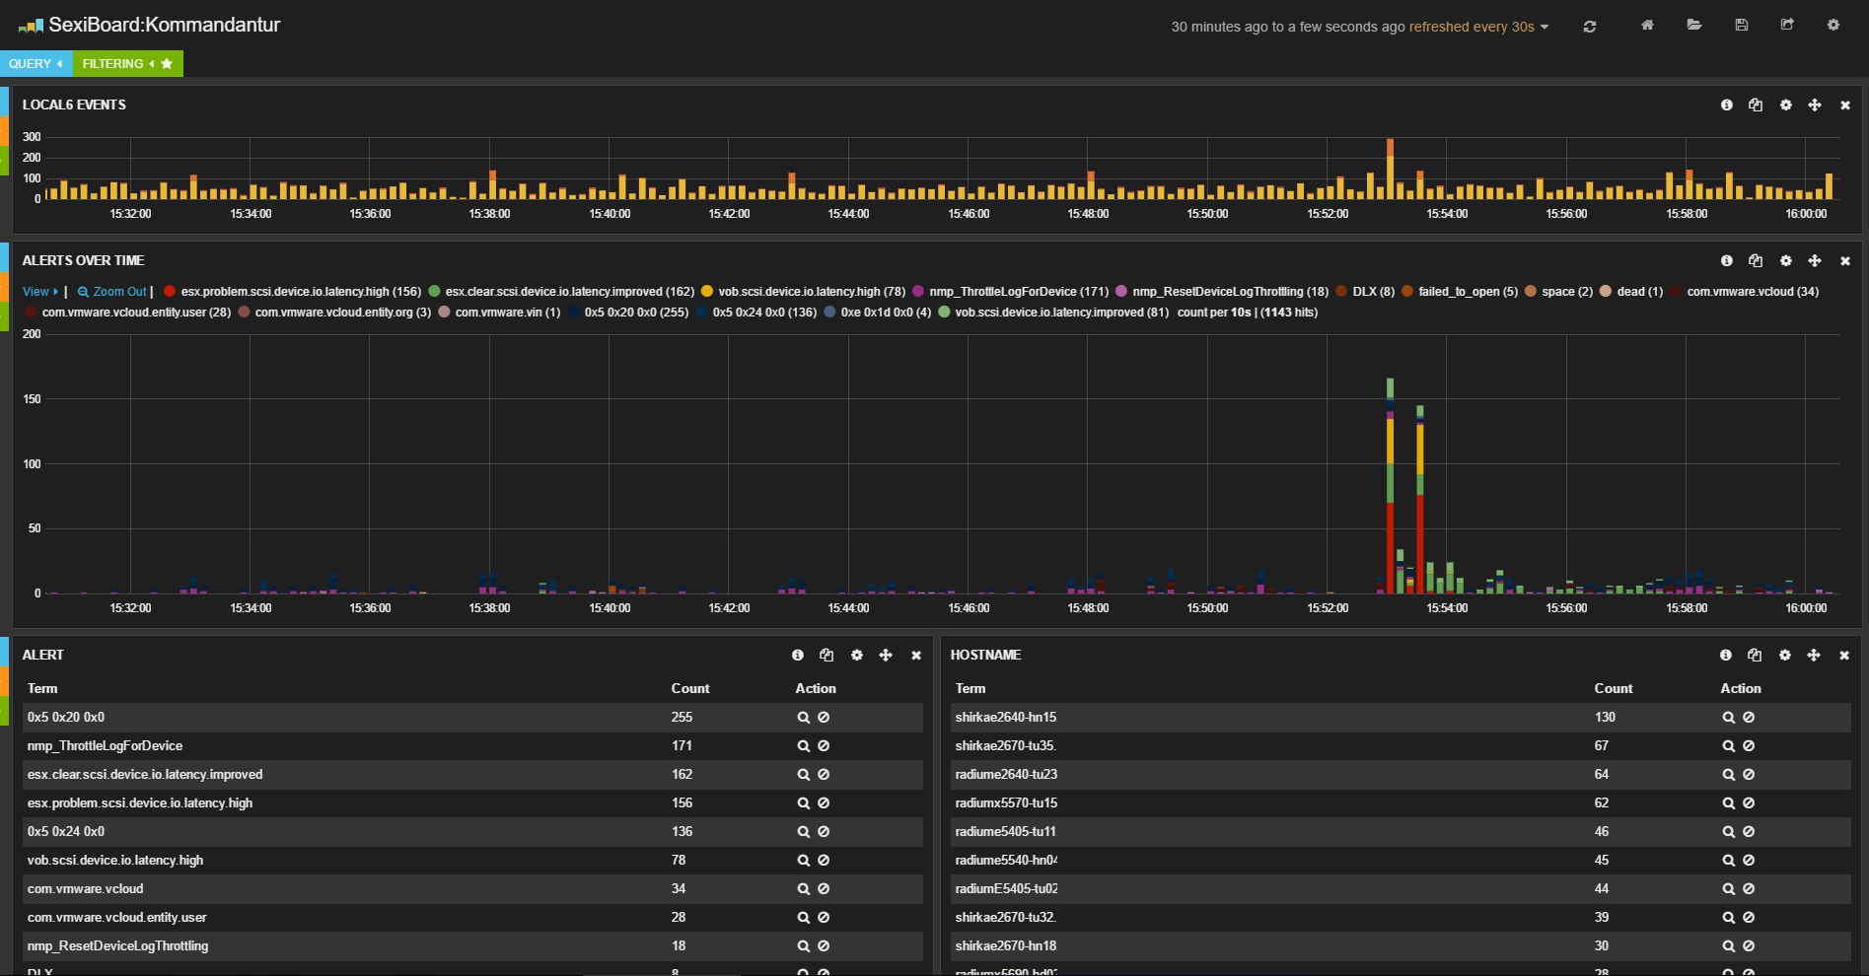
Task: Click the move icon on HOSTNAME panel
Action: point(1814,656)
